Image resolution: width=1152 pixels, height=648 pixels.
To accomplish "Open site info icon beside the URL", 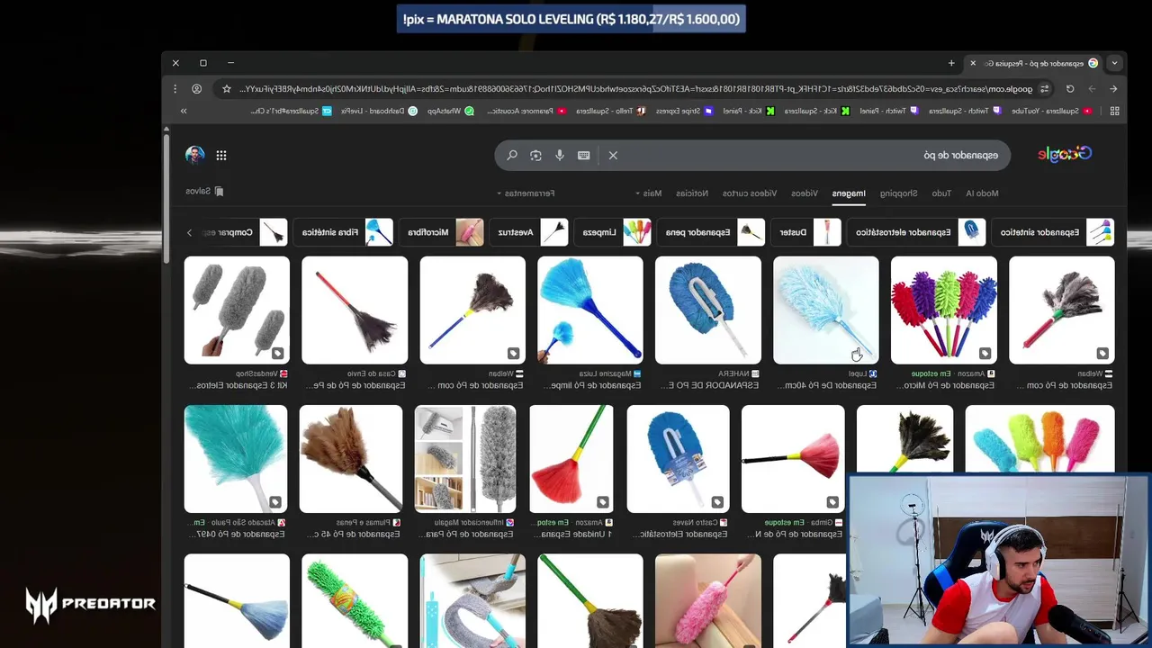I will point(1044,88).
